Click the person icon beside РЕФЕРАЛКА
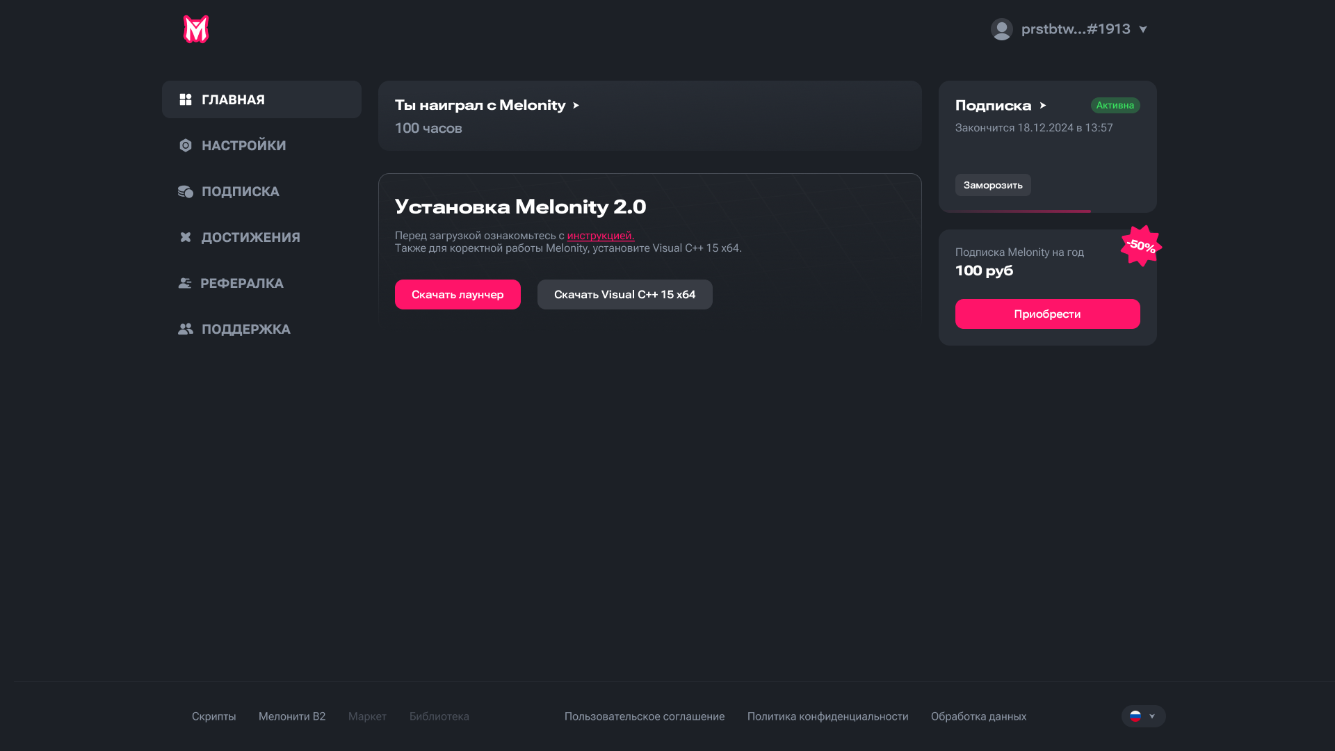This screenshot has height=751, width=1335. [x=185, y=283]
